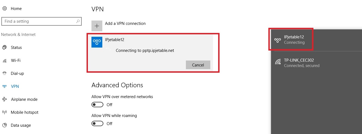
Task: Focus the Find a setting search box
Action: pos(41,21)
